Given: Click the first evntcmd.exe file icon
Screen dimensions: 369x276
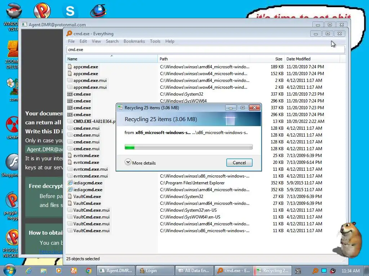Looking at the screenshot, I should click(70, 155).
